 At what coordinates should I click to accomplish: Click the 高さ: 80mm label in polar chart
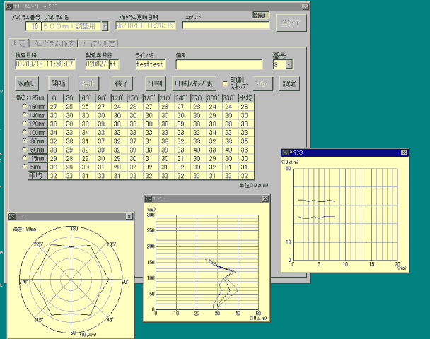click(x=25, y=229)
